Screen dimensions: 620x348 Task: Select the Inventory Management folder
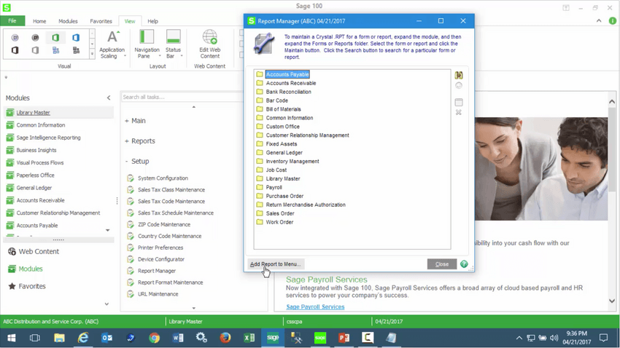click(x=292, y=162)
